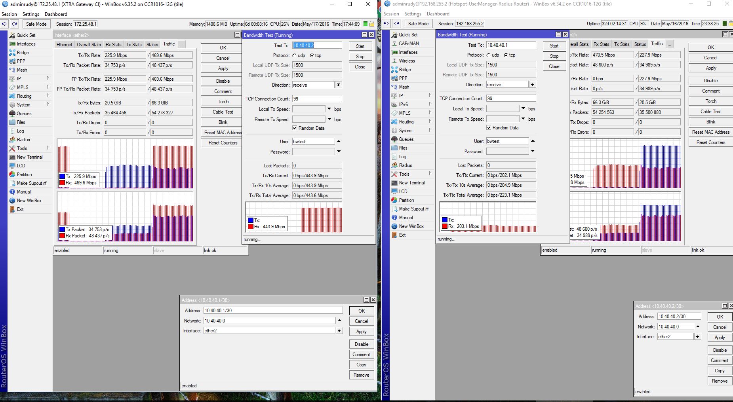Click Remove in Address 10.40.40.1/30 window
The height and width of the screenshot is (402, 733).
[361, 375]
